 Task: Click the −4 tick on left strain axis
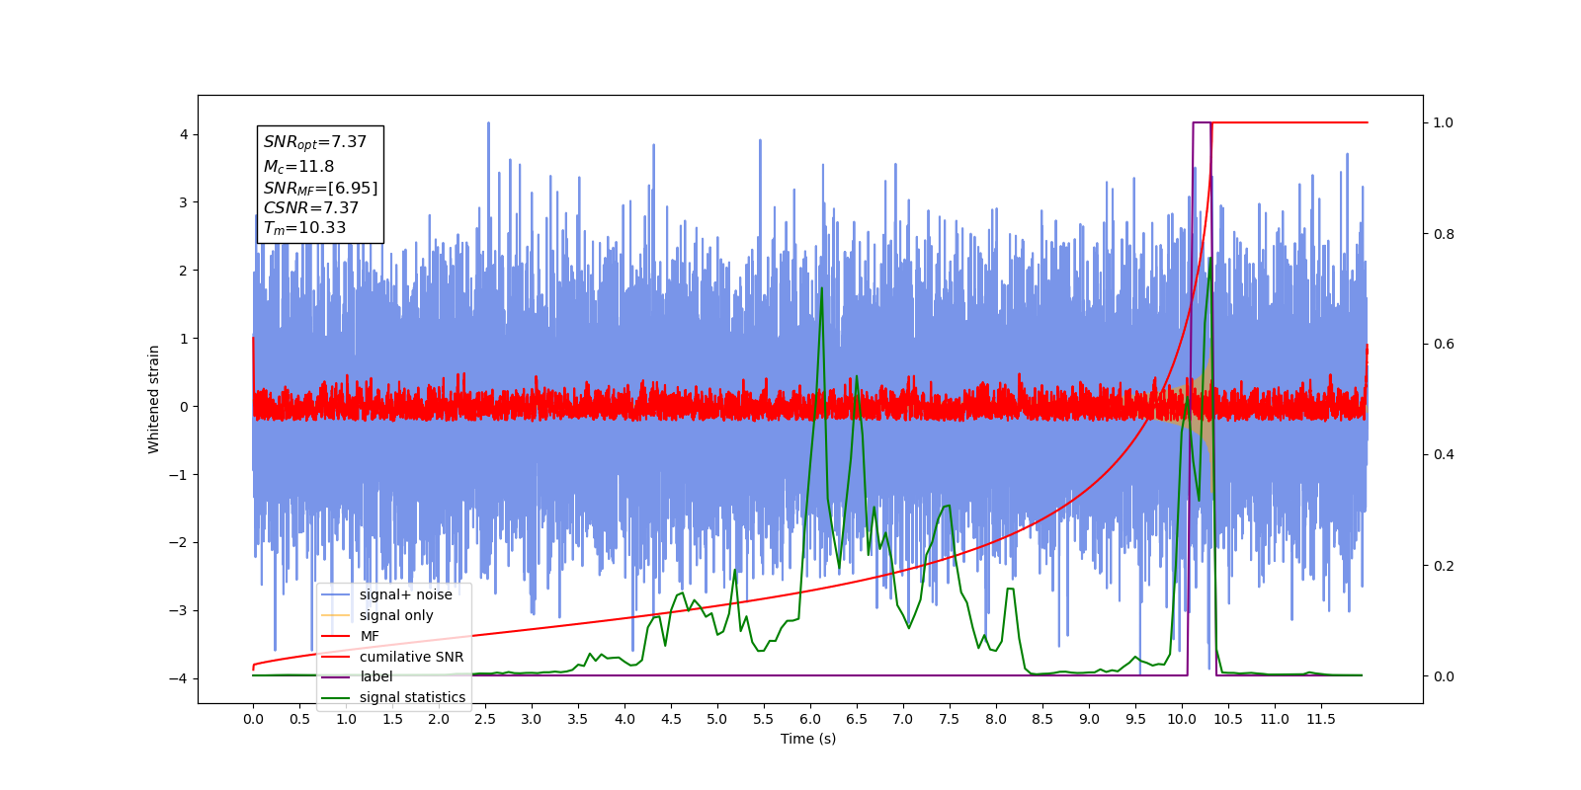[178, 678]
